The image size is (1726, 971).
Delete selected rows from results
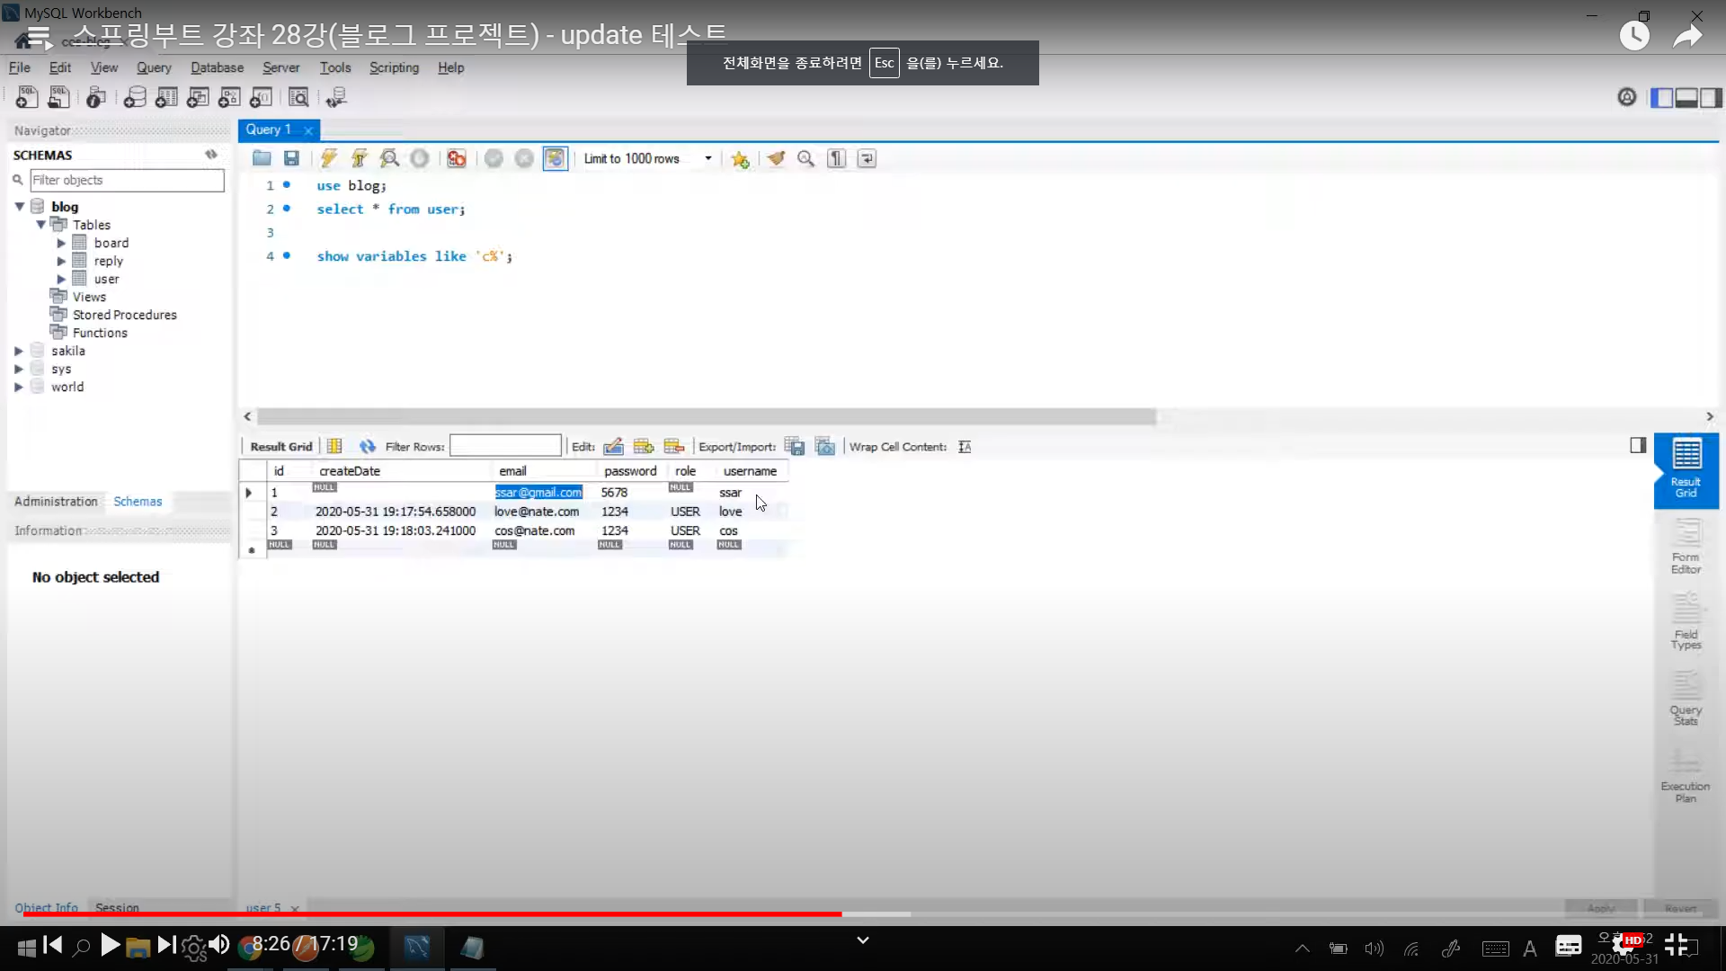(x=674, y=447)
